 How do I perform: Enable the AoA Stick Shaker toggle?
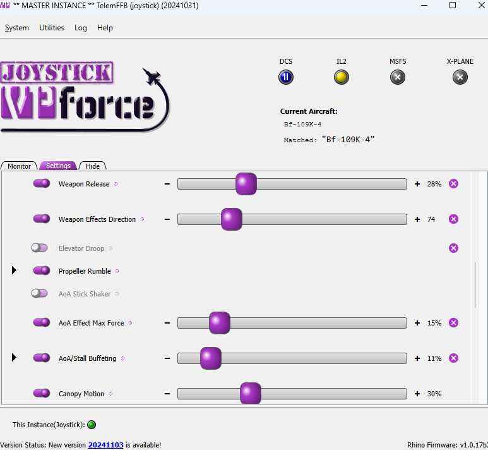40,293
